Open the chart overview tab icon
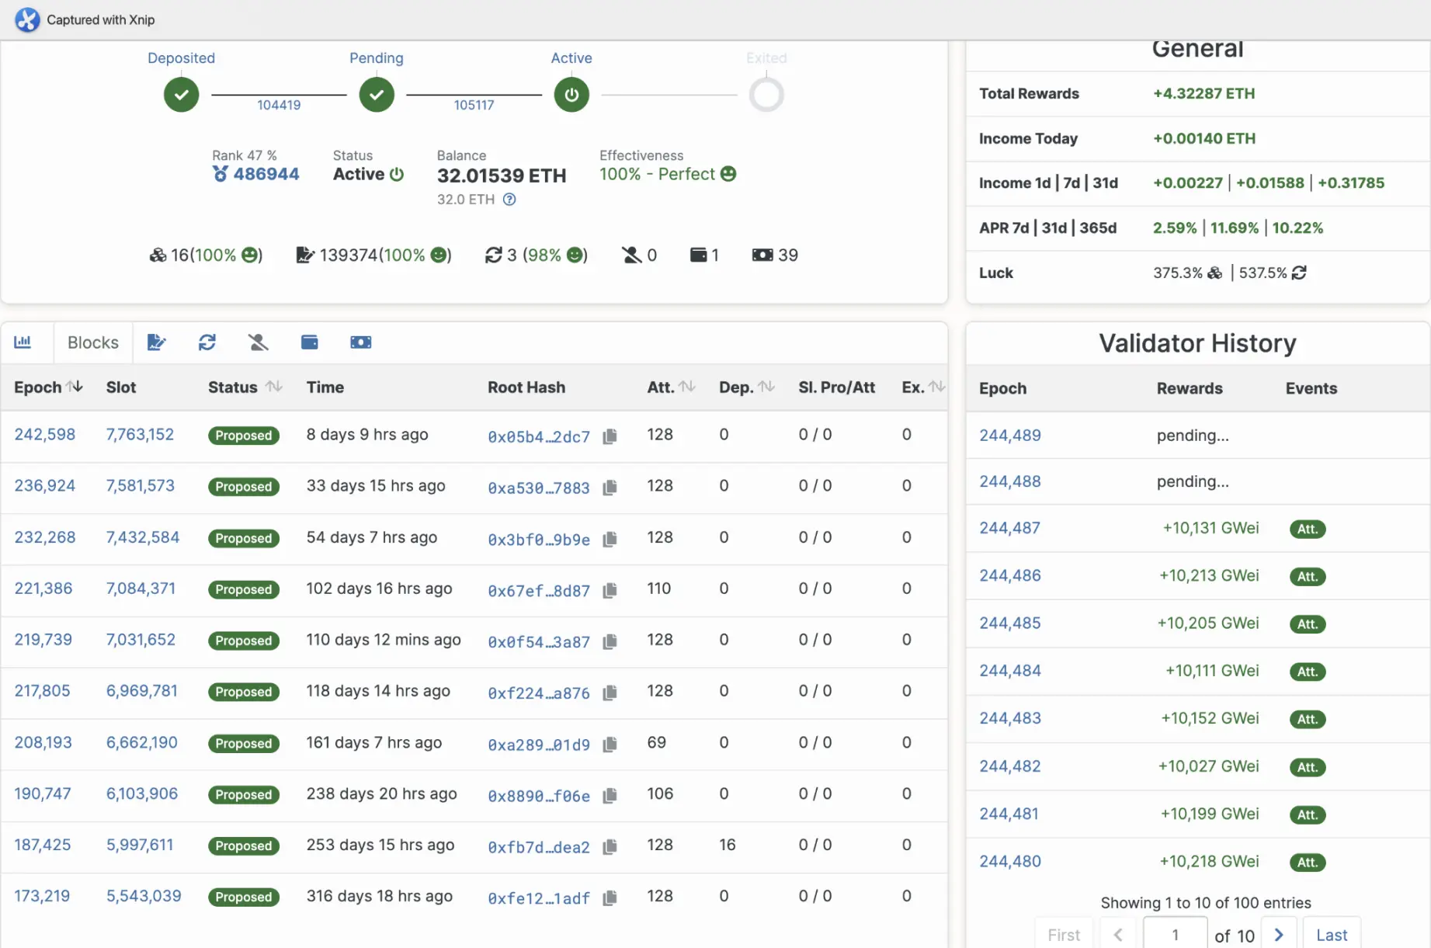This screenshot has height=948, width=1431. (x=23, y=342)
